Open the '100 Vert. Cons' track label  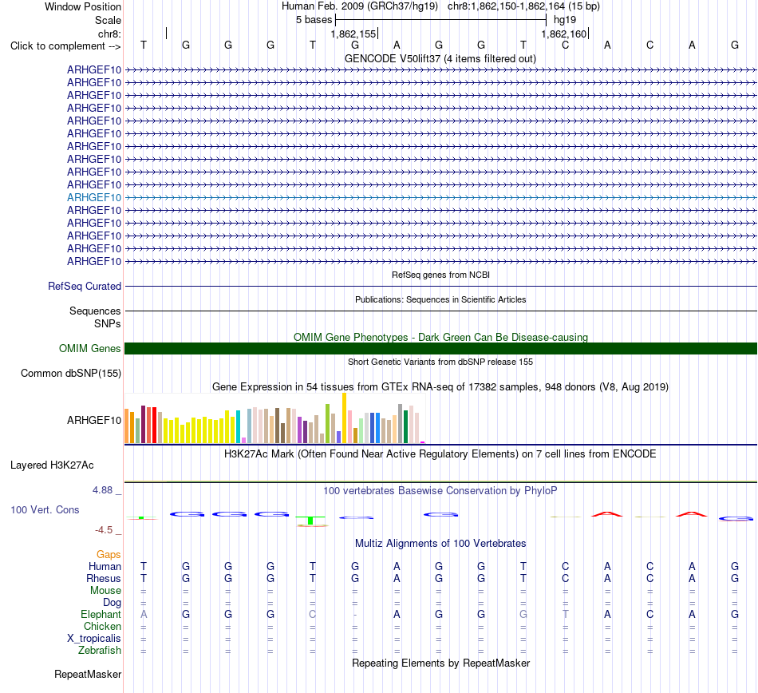pos(45,509)
